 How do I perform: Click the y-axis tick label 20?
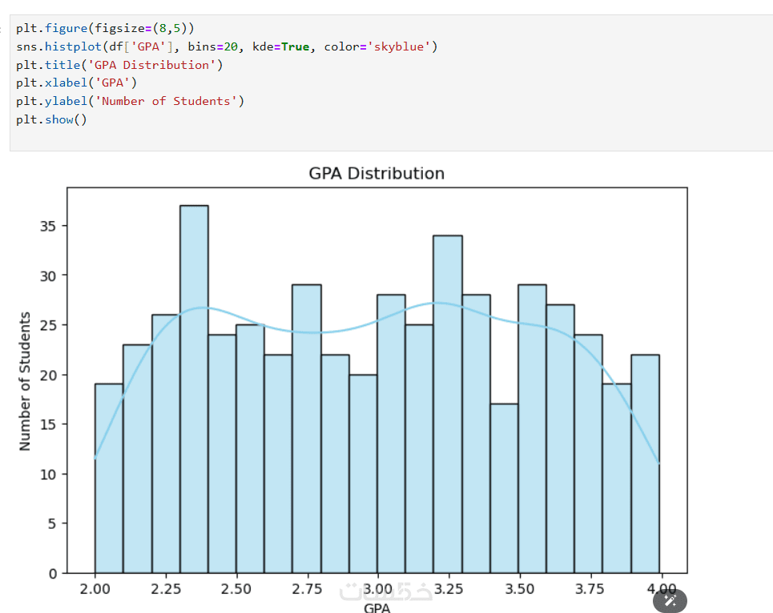coord(48,375)
